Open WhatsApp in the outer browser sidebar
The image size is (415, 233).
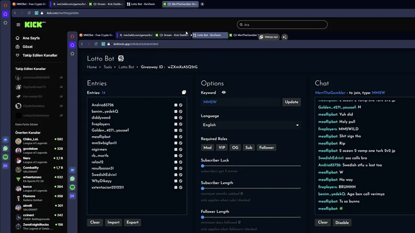click(x=5, y=149)
